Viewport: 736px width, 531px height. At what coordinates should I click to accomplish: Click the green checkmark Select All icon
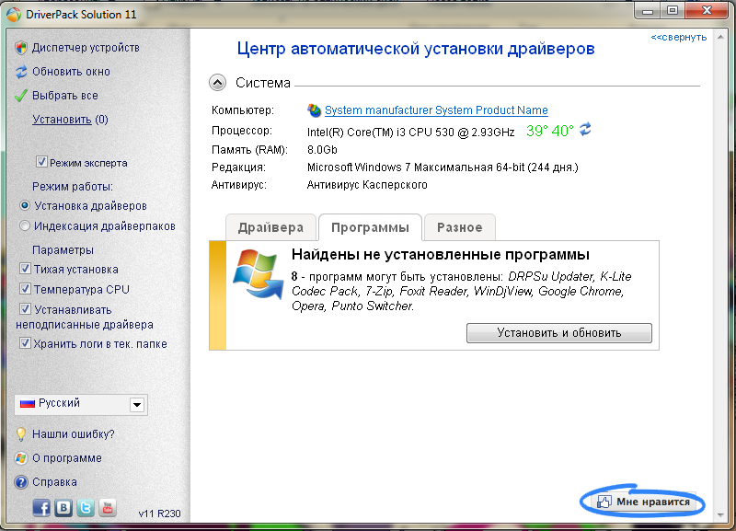point(20,96)
